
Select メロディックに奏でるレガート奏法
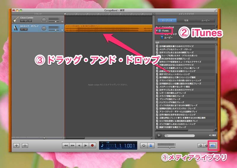pos(174,87)
